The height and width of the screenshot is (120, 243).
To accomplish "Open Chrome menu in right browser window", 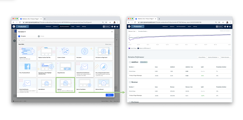I will tap(230, 22).
